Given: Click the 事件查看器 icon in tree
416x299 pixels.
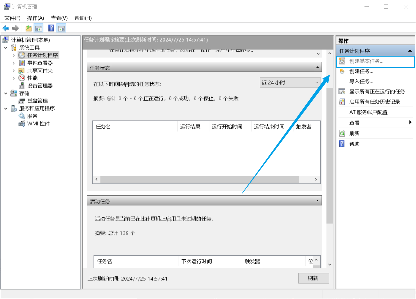Looking at the screenshot, I should 22,63.
